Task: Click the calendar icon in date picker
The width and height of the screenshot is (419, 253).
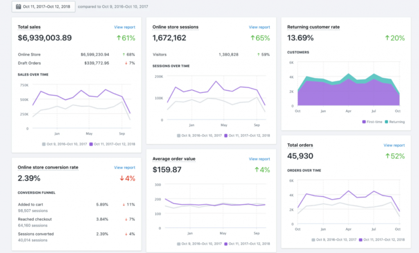Action: point(19,7)
